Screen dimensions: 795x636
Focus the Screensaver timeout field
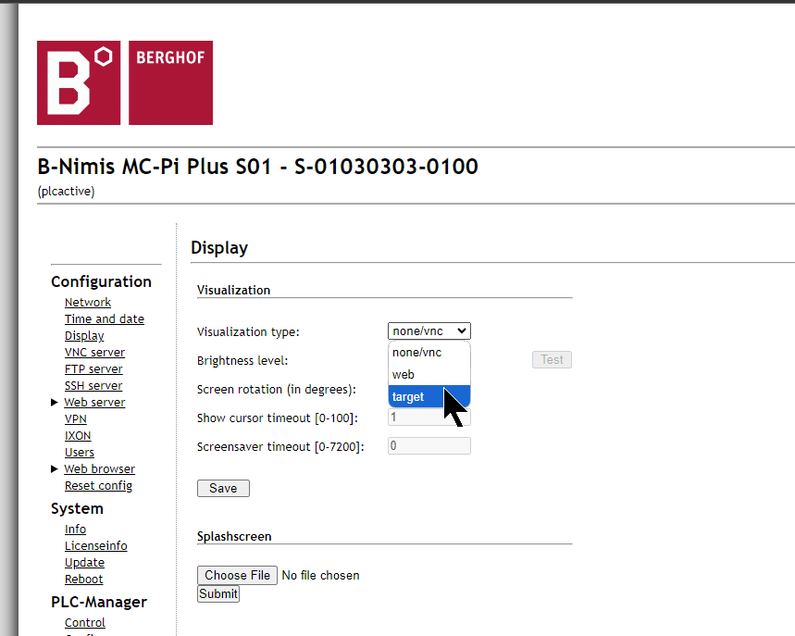pyautogui.click(x=429, y=446)
